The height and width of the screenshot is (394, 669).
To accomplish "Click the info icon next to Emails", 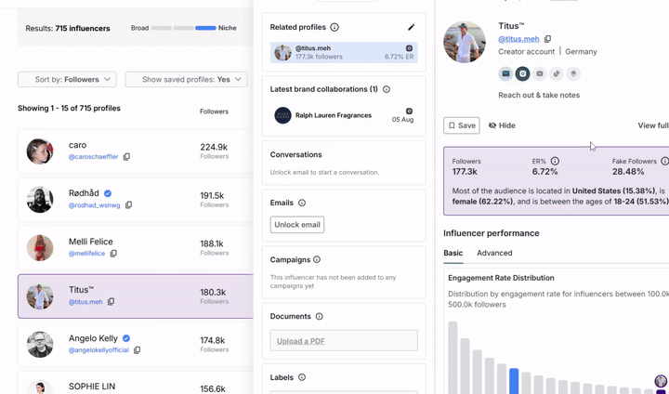I will (302, 203).
